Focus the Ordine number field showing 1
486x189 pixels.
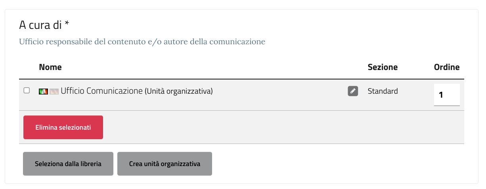447,95
